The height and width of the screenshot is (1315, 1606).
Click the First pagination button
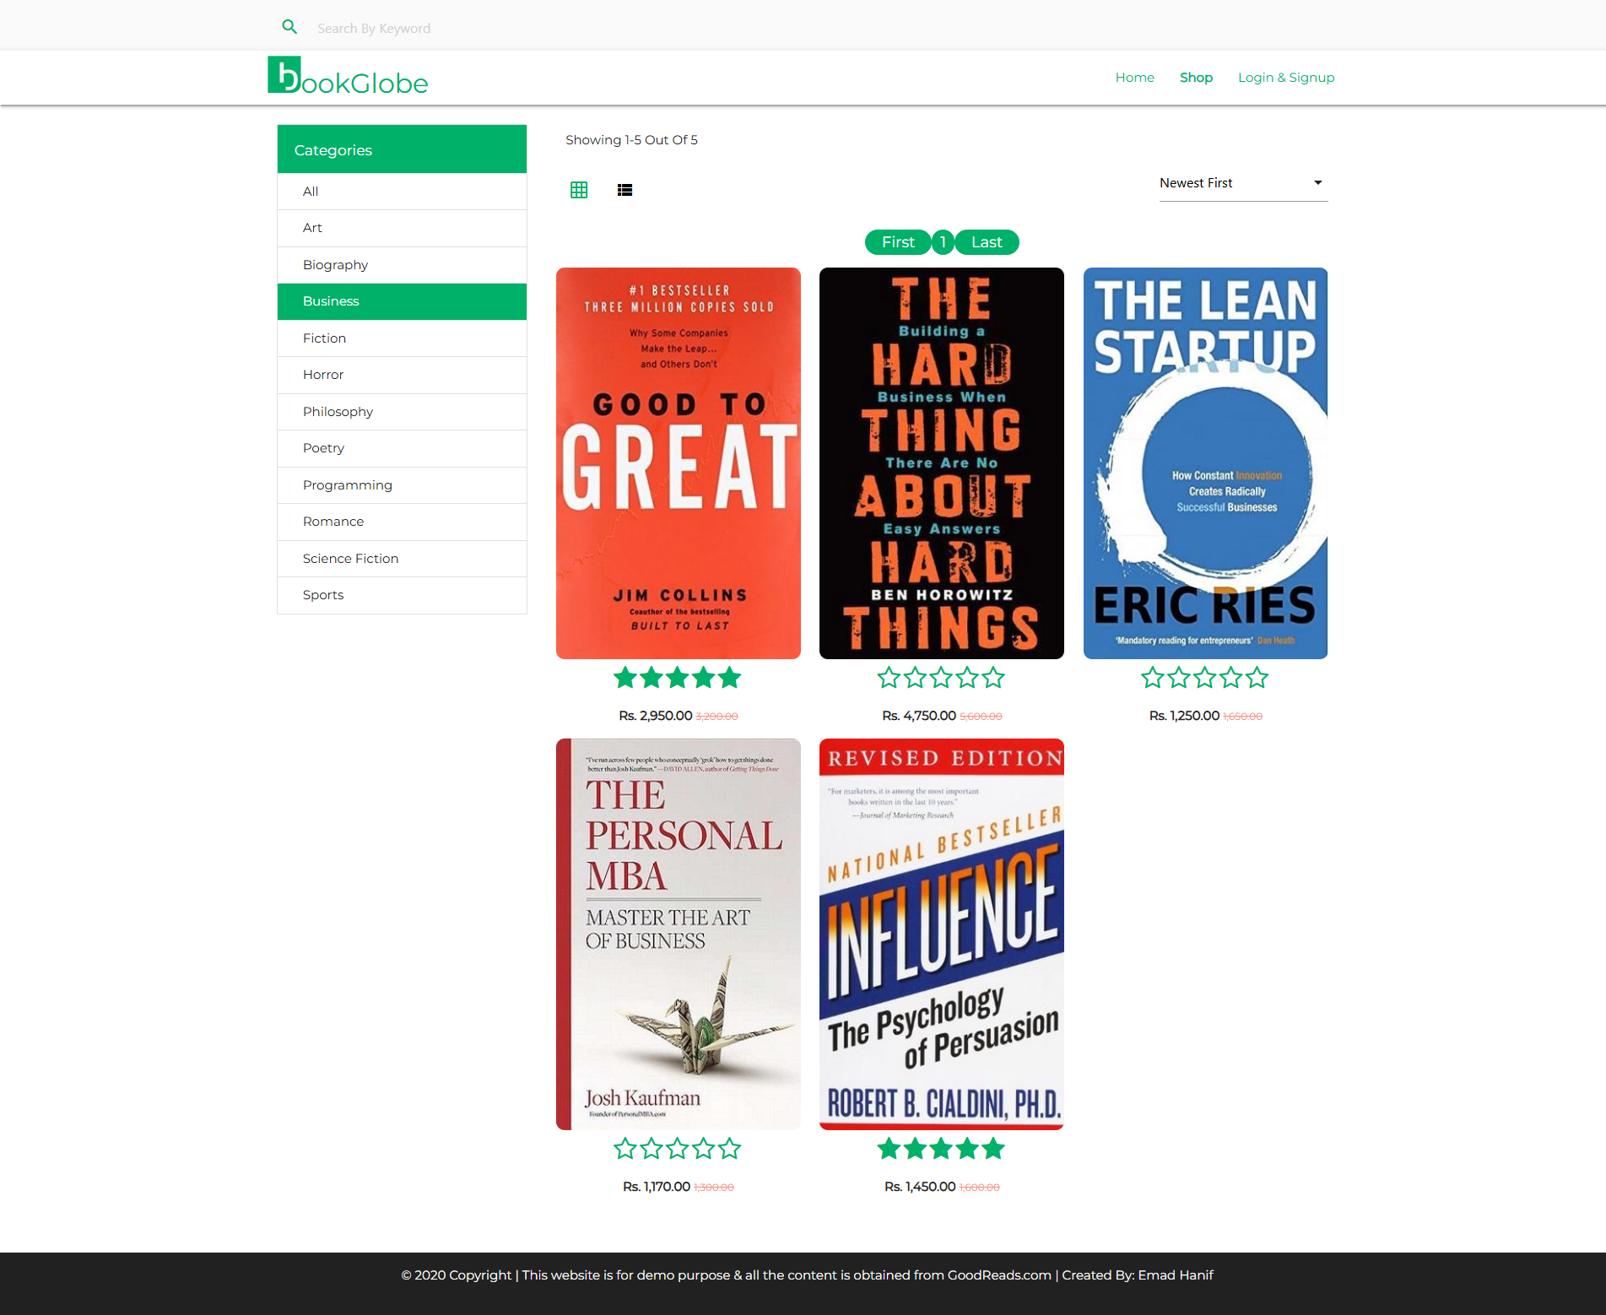point(897,242)
